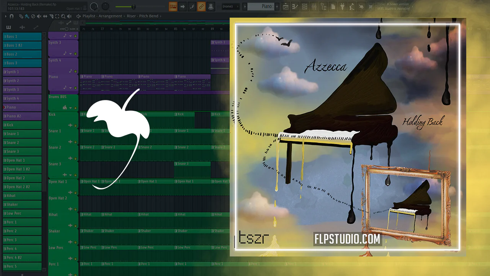Select the Playback speaker tool
490x276 pixels.
pos(69,16)
